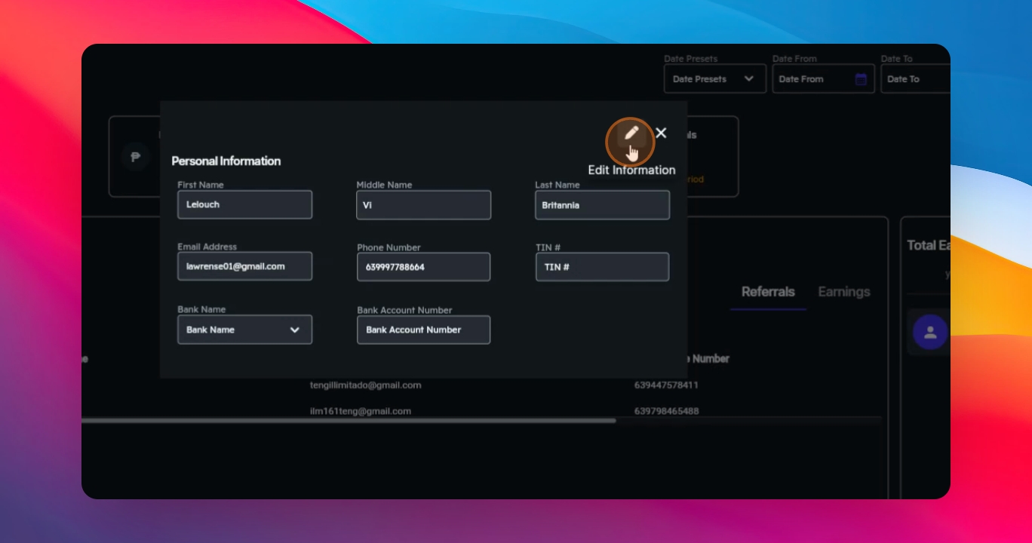Open the Bank Name dropdown

(x=244, y=330)
